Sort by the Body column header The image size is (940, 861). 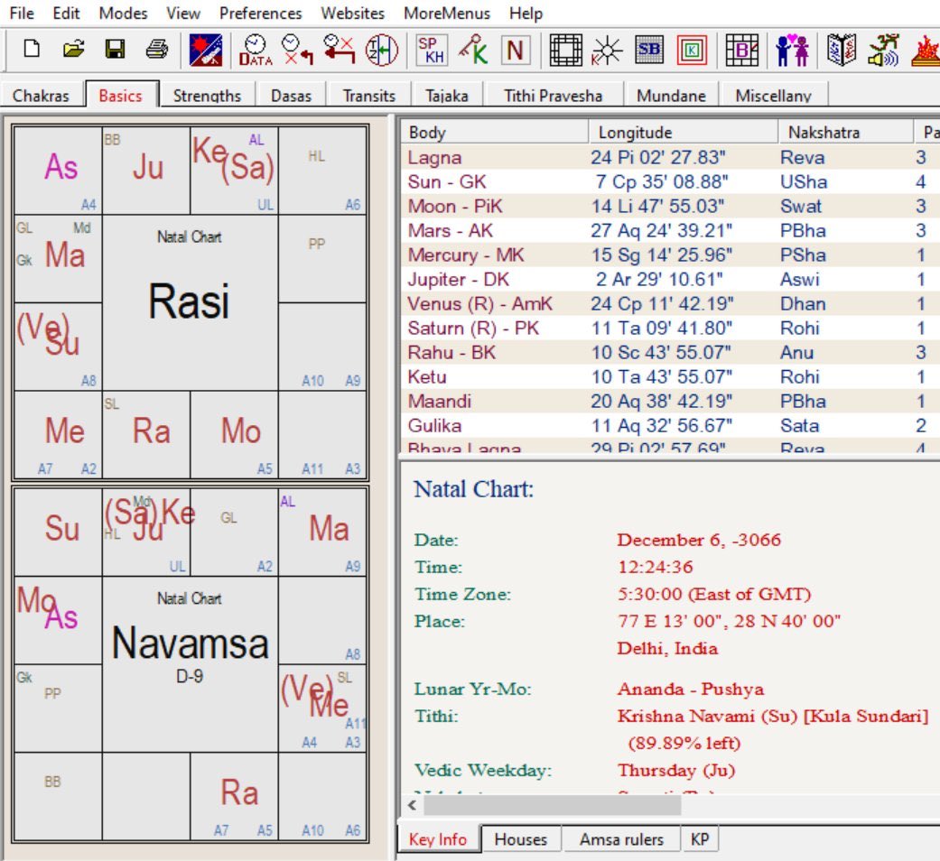pos(495,132)
